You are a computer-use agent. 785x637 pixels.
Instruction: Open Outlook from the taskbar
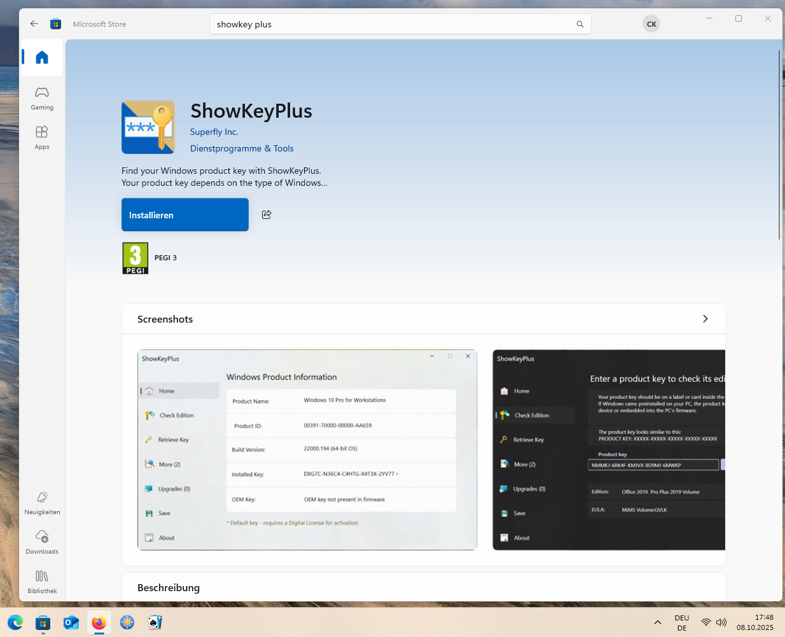pyautogui.click(x=71, y=622)
